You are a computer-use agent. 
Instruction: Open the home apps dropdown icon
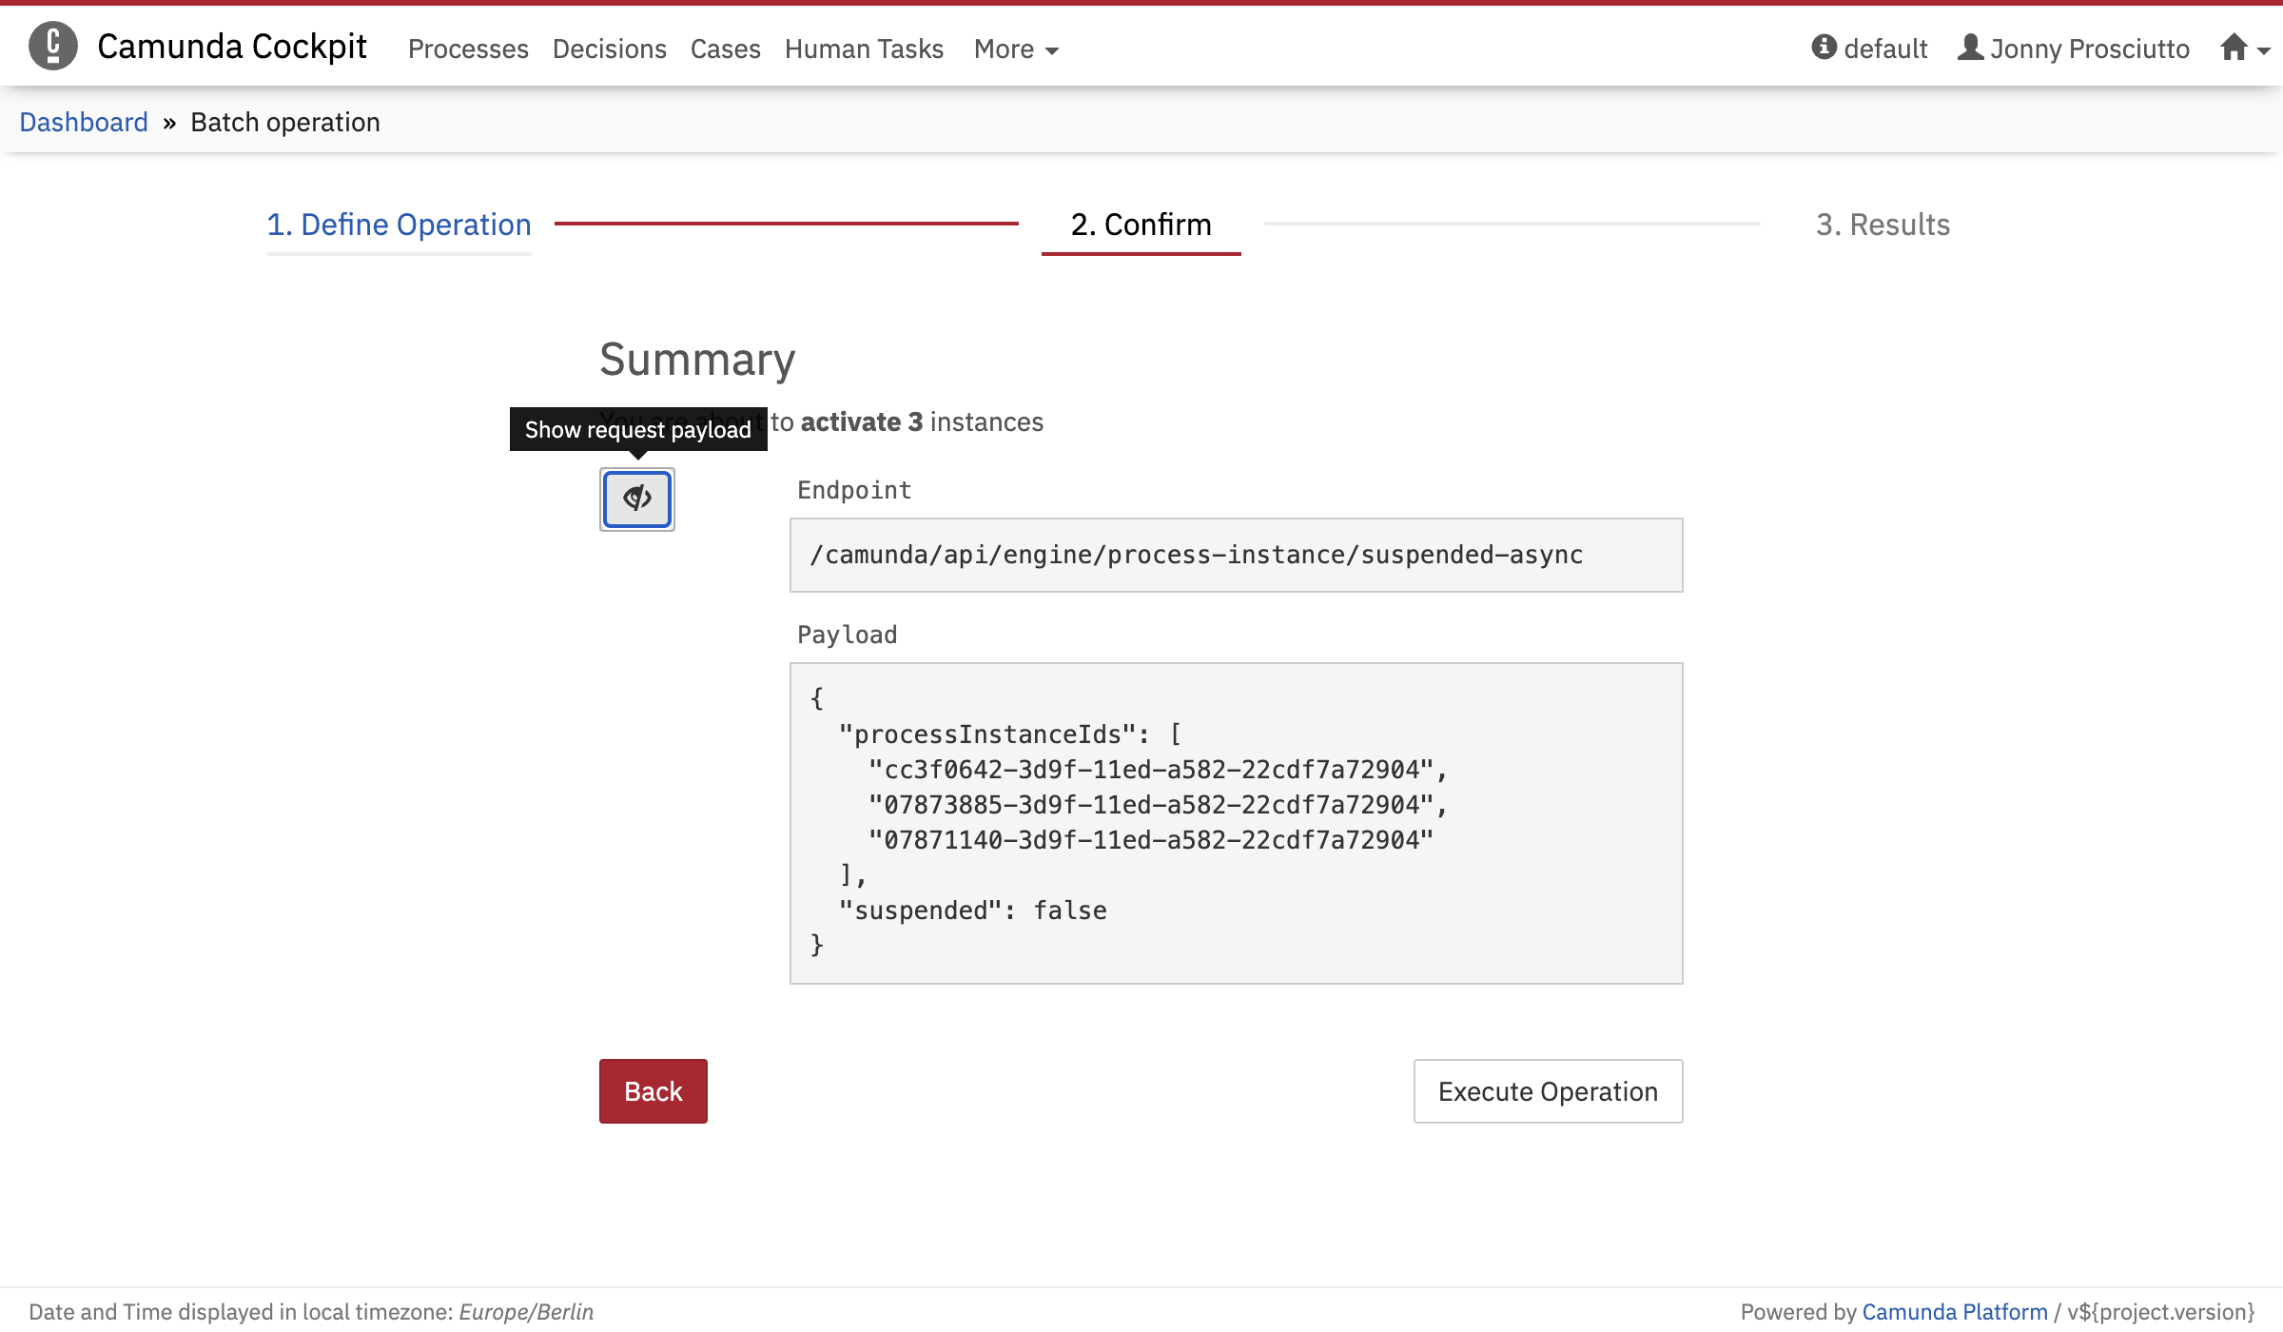(x=2244, y=48)
